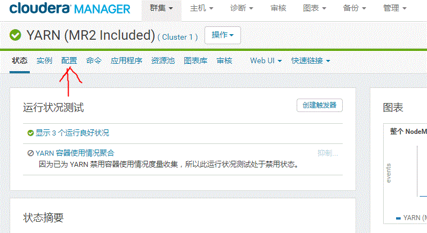
Task: Open the 显示 3 个运行良好状况 link
Action: click(x=72, y=133)
